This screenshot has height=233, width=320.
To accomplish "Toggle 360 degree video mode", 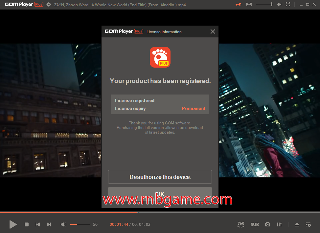I will coord(241,224).
